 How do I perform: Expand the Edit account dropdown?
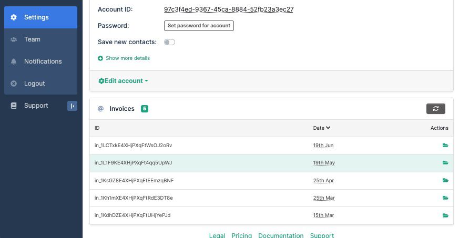[123, 81]
